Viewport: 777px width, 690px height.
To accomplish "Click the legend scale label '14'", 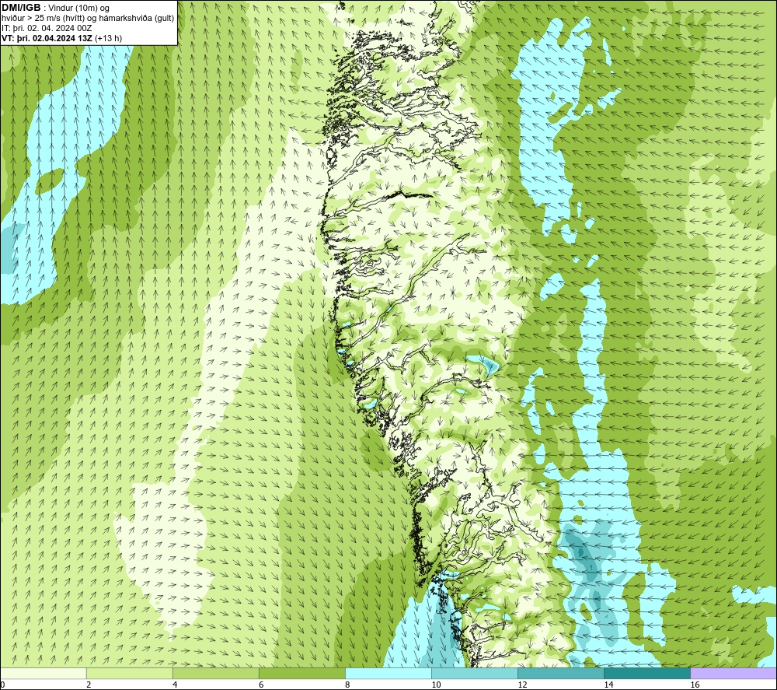I will (x=608, y=685).
